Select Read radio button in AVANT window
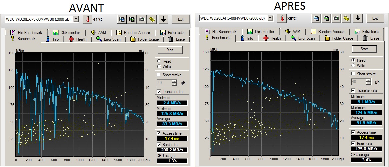This screenshot has width=389, height=167. (x=159, y=61)
